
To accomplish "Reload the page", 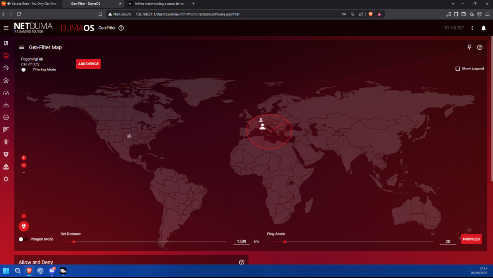I will (19, 14).
